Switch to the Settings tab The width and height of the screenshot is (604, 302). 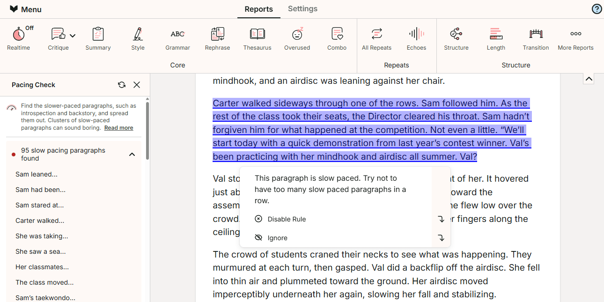(302, 8)
